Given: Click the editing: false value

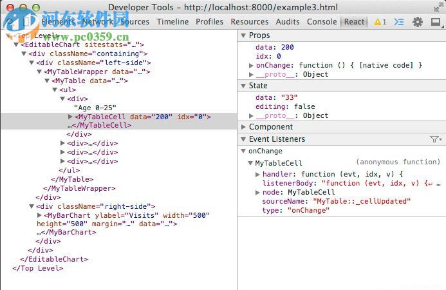Looking at the screenshot, I should tap(304, 106).
